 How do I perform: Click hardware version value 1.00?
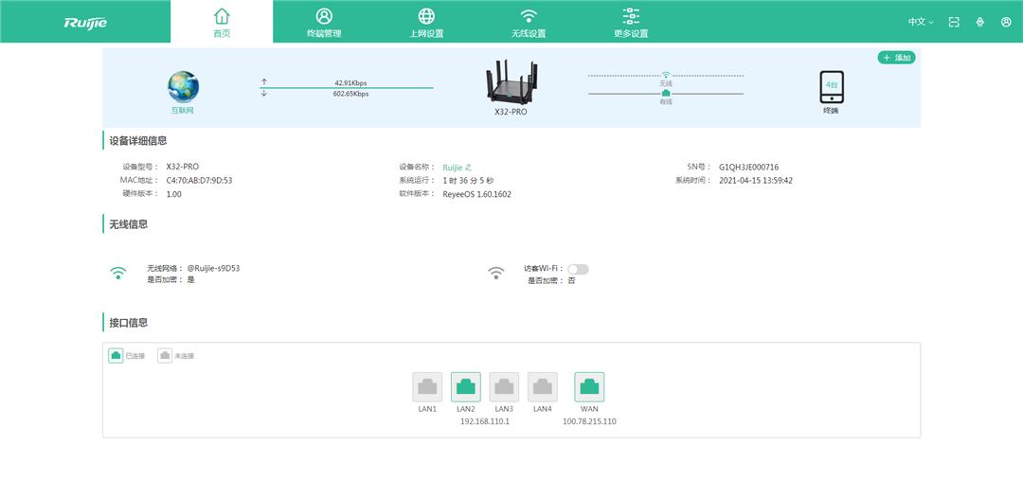173,194
